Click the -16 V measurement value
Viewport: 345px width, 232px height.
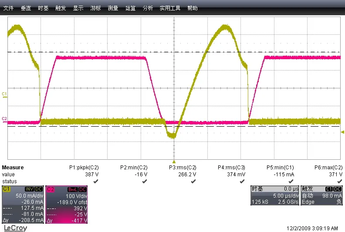[x=141, y=175]
